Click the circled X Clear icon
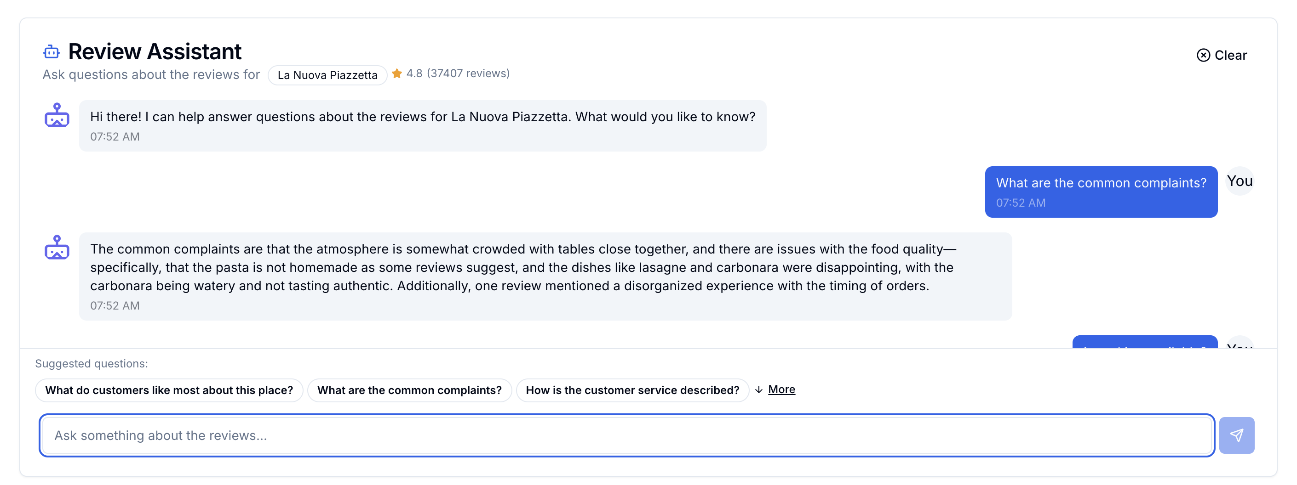 [1203, 55]
